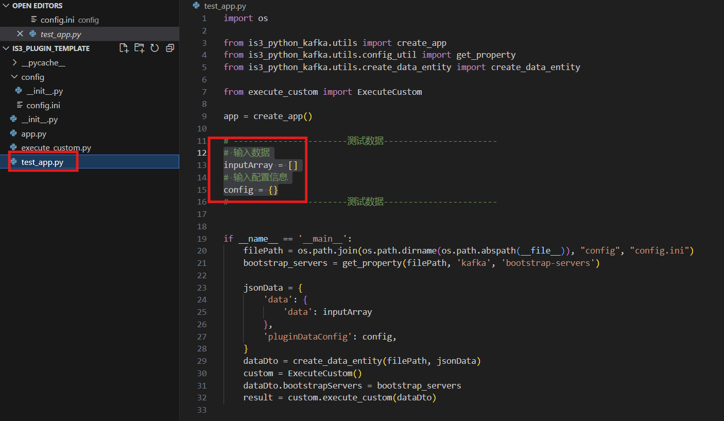
Task: Click the 'import os' text on line 1
Action: (246, 18)
